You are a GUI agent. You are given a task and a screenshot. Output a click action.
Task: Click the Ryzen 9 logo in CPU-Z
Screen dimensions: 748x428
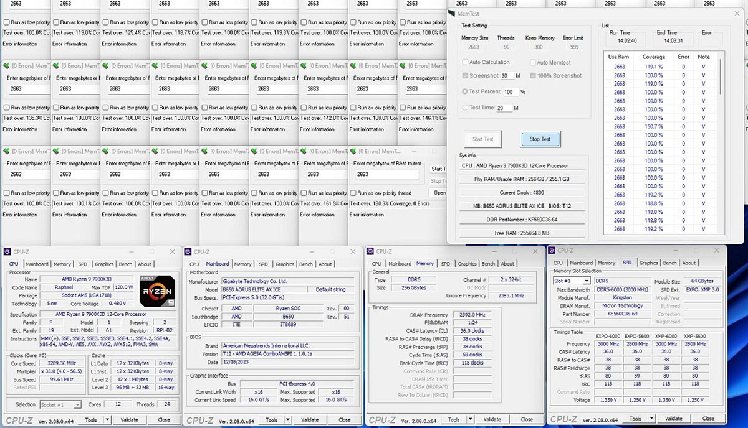[157, 290]
